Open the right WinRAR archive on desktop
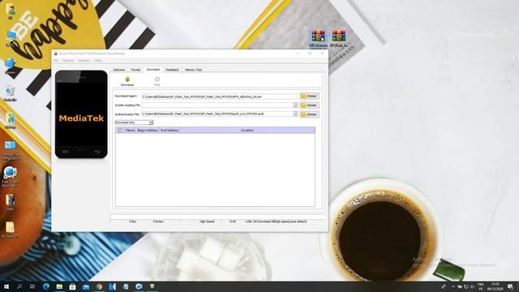Screen dimensions: 519x292 pos(339,38)
